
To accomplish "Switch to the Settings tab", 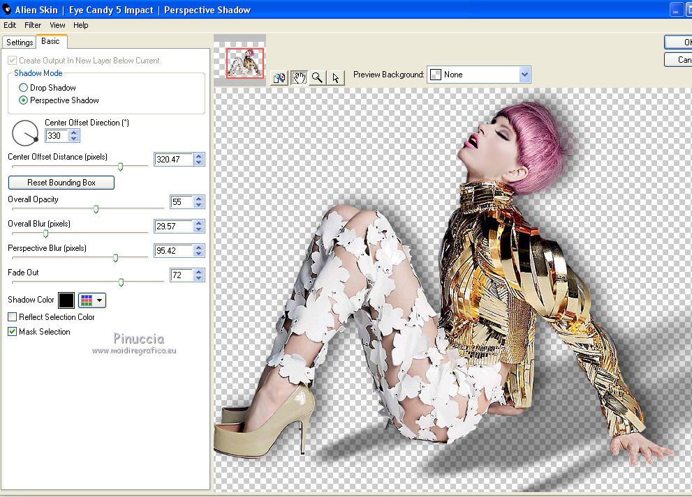I will (20, 43).
